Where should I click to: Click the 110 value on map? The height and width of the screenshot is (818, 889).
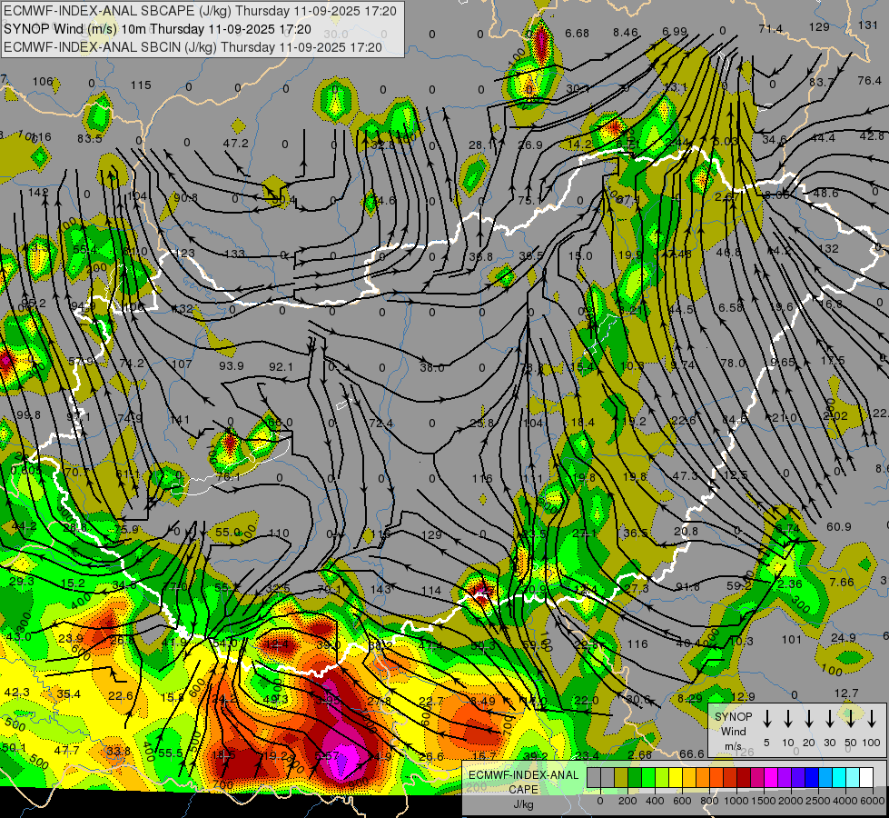[x=279, y=533]
